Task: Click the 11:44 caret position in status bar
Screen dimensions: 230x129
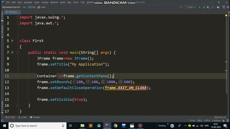Action: pos(192,121)
